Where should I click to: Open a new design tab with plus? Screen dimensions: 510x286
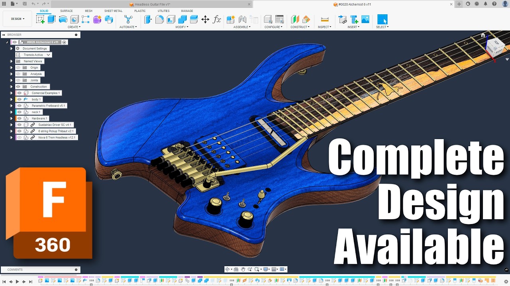[x=459, y=4]
